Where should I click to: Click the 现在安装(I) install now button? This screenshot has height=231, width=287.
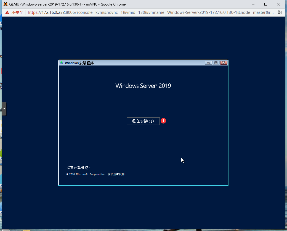tap(143, 121)
